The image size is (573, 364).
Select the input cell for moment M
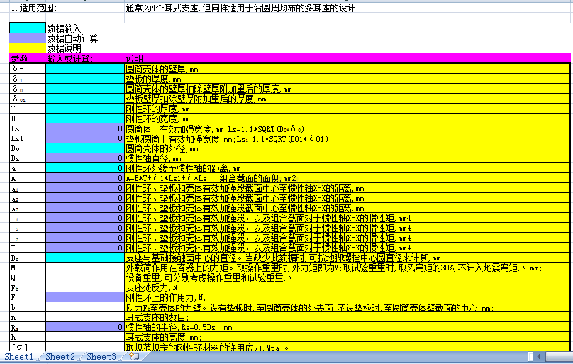(84, 268)
